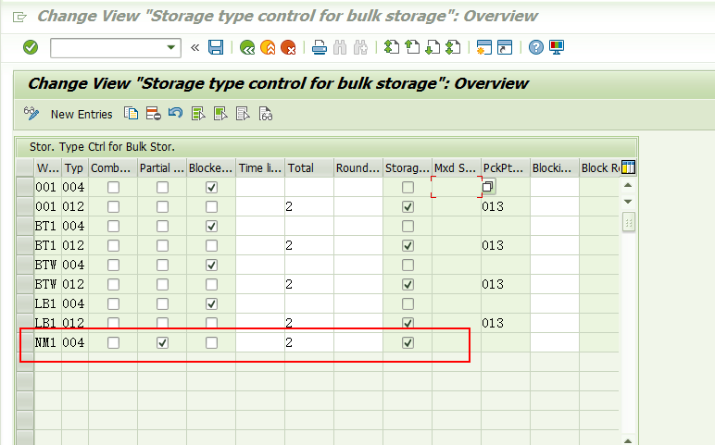The width and height of the screenshot is (715, 445).
Task: Toggle Storage checkbox for BT1 012 row
Action: (x=408, y=245)
